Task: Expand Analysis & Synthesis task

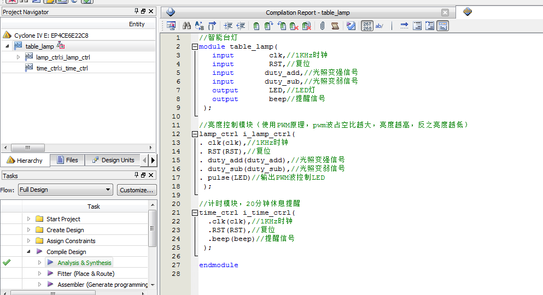Action: tap(39, 263)
